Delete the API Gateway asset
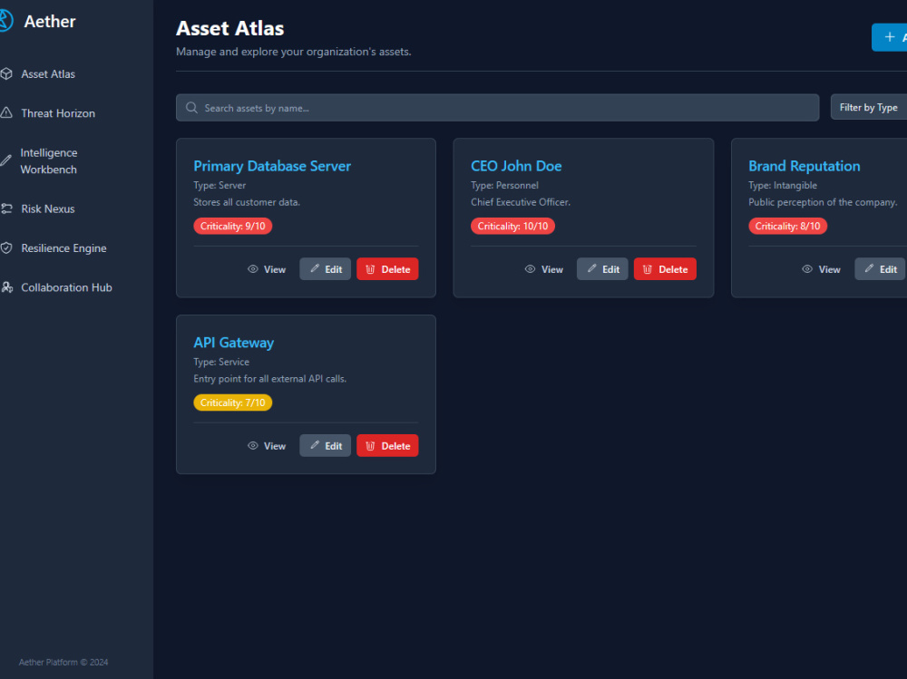The width and height of the screenshot is (907, 679). pyautogui.click(x=387, y=446)
